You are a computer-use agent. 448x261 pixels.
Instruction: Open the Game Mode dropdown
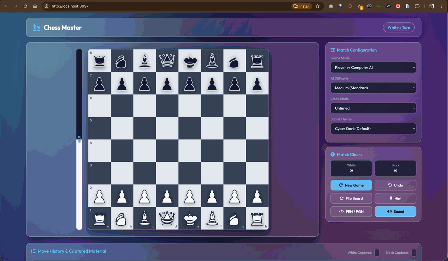[x=373, y=68]
